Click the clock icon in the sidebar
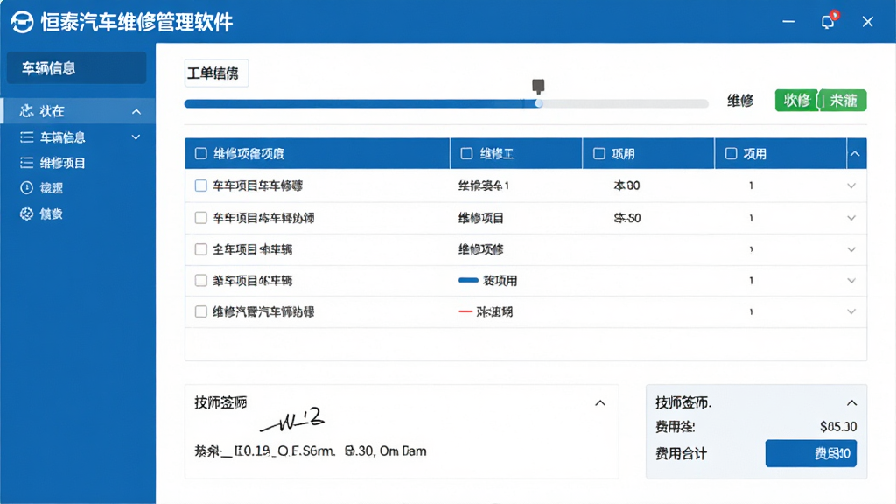This screenshot has height=504, width=896. coord(27,188)
